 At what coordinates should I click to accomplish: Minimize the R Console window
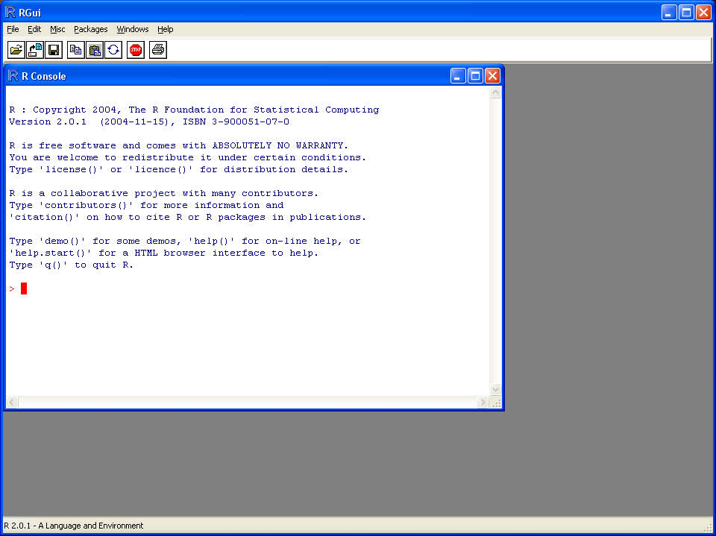[x=458, y=76]
